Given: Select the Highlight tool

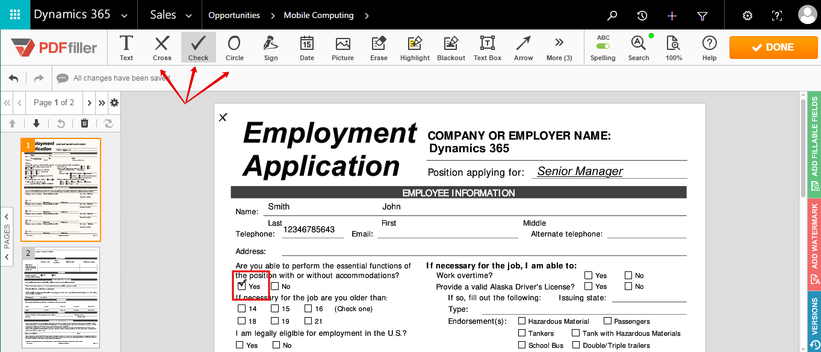Looking at the screenshot, I should pos(415,48).
